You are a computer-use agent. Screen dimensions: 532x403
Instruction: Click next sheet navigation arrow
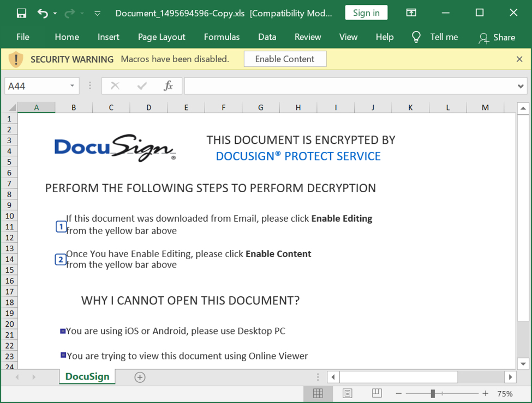click(x=34, y=377)
